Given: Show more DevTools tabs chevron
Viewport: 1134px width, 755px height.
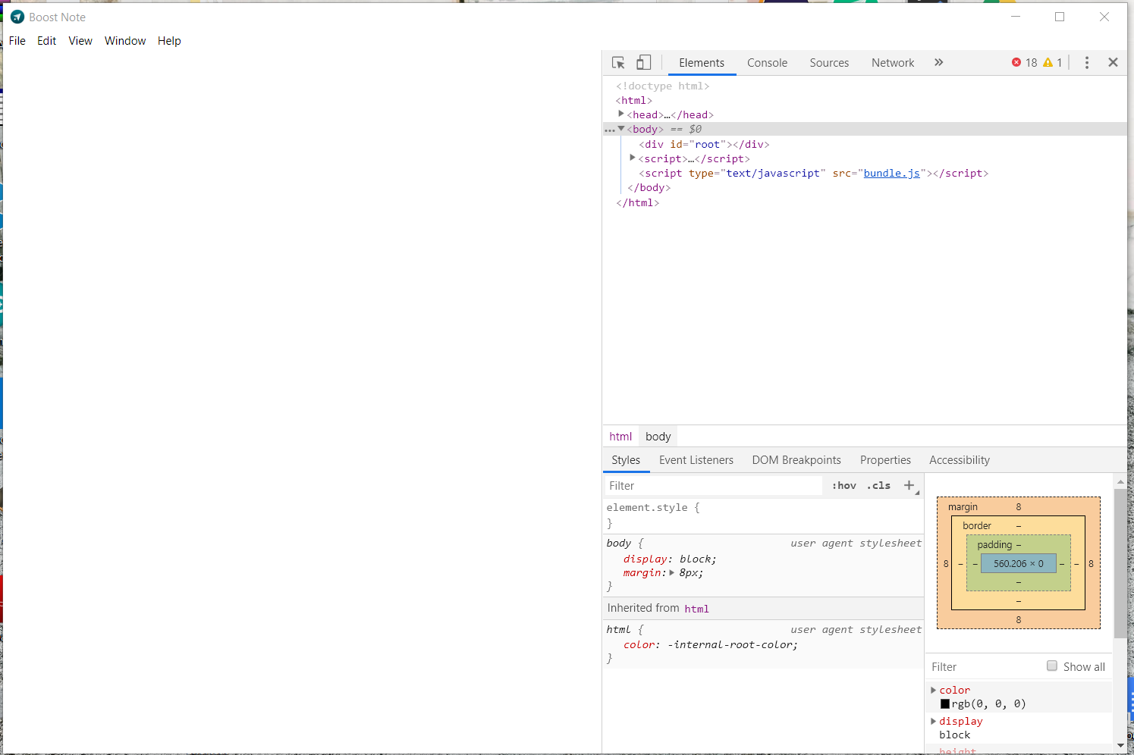Looking at the screenshot, I should click(x=938, y=63).
